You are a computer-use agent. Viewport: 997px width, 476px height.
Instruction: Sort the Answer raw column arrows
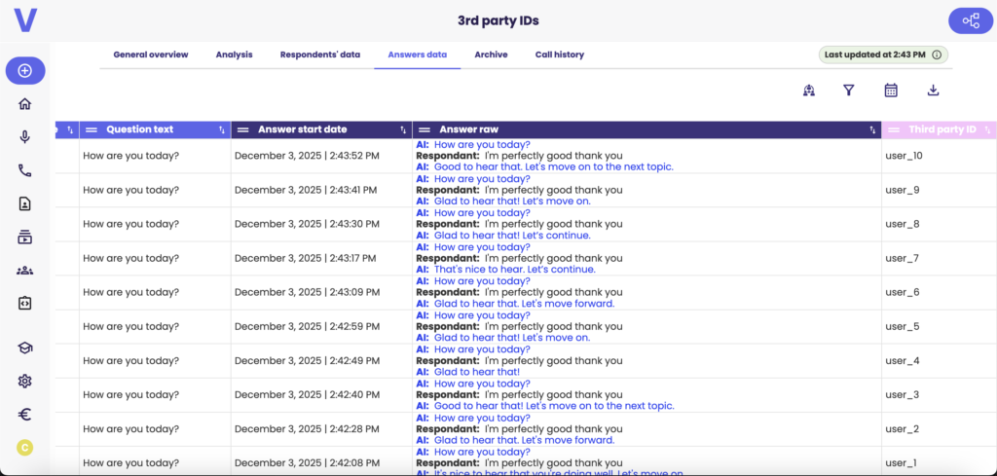(872, 129)
